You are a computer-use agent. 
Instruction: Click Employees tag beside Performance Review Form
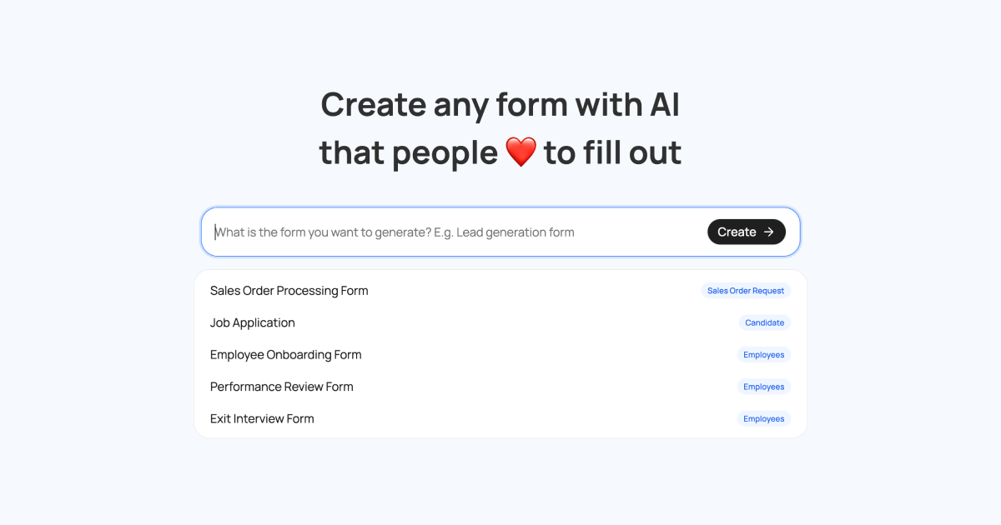click(x=763, y=387)
